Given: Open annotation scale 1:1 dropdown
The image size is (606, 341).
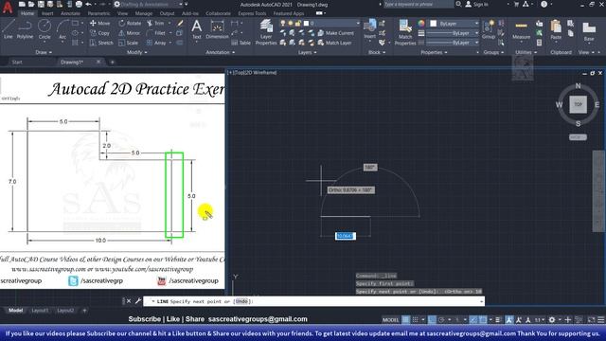Looking at the screenshot, I should click(539, 320).
